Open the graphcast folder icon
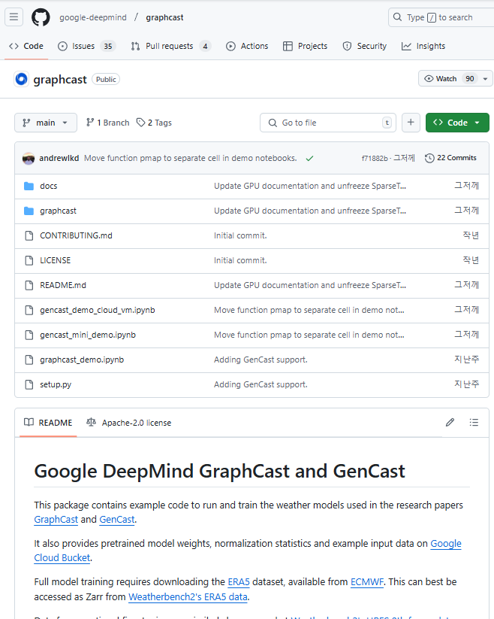 (29, 211)
